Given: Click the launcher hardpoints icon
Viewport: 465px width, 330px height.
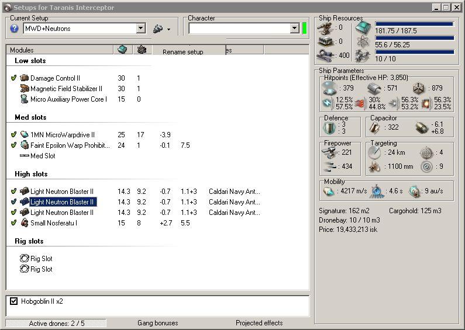Looking at the screenshot, I should pos(326,41).
